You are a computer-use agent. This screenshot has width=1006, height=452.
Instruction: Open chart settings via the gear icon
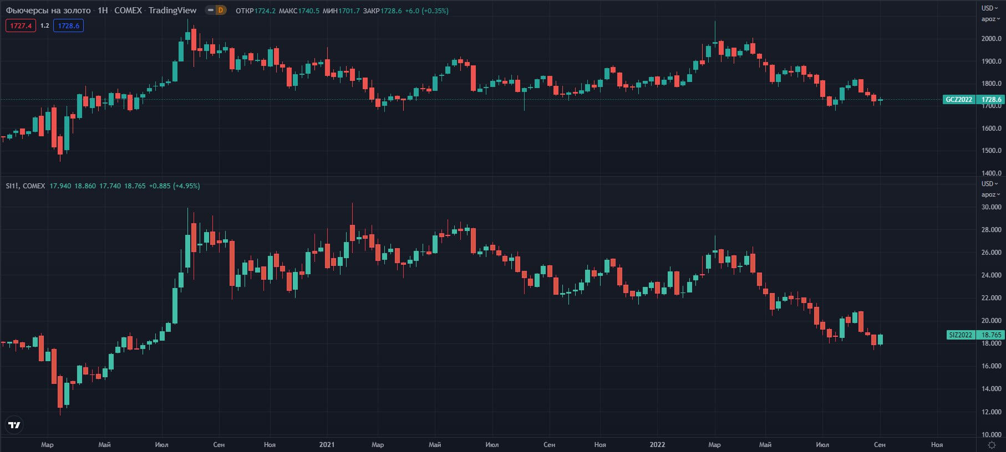pos(992,445)
